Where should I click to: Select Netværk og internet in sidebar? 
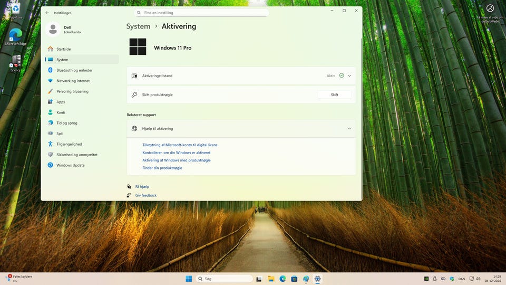[73, 81]
